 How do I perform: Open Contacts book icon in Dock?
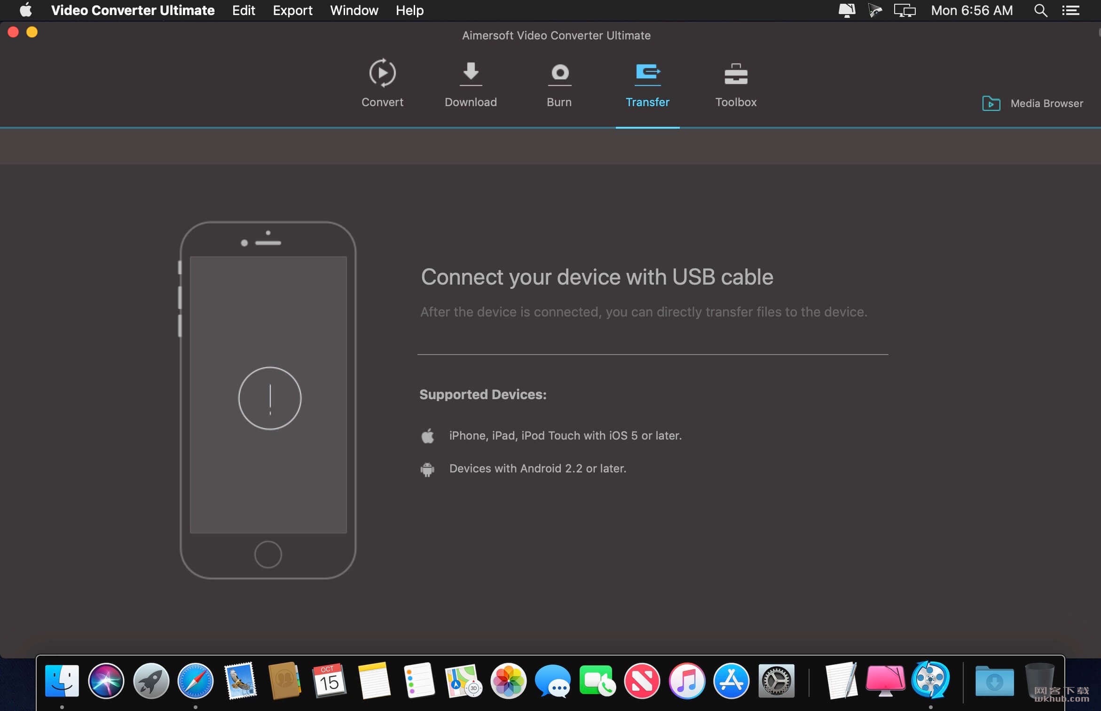pyautogui.click(x=284, y=680)
